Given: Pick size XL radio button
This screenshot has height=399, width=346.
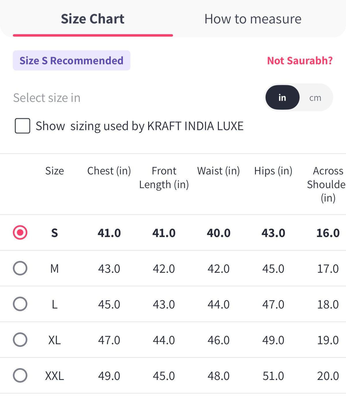Looking at the screenshot, I should tap(20, 340).
